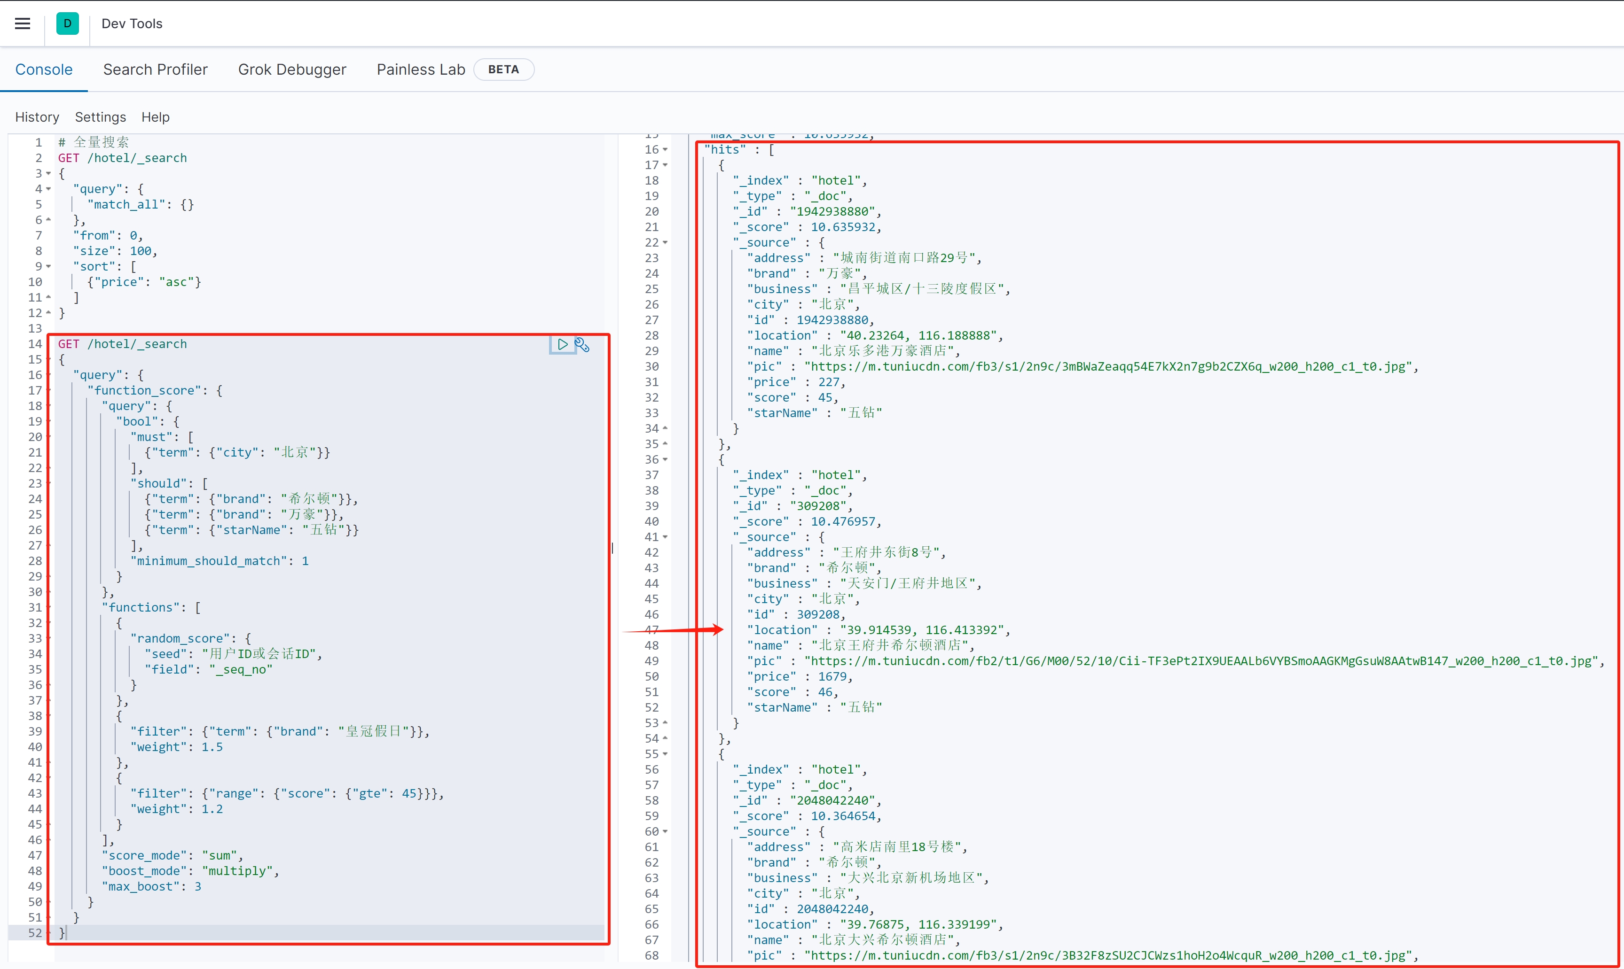The width and height of the screenshot is (1624, 969).
Task: Click the "location" : "40.23264, 116.188888" line
Action: point(875,336)
